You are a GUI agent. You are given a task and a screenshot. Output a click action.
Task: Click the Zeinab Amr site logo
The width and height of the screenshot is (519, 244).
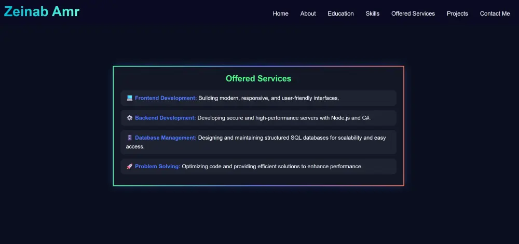point(42,11)
